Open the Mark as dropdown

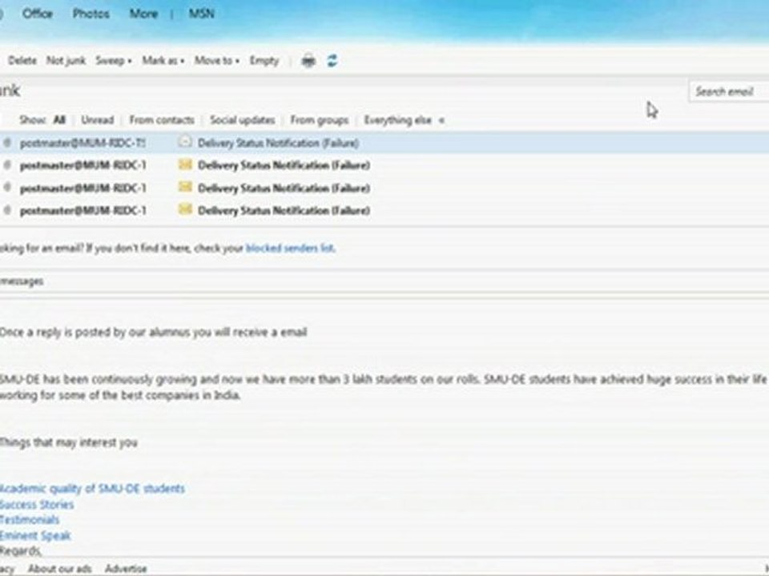163,61
